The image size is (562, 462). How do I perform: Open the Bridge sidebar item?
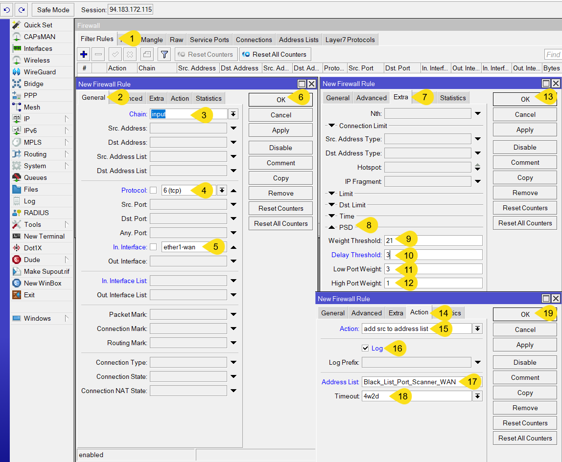pos(33,84)
